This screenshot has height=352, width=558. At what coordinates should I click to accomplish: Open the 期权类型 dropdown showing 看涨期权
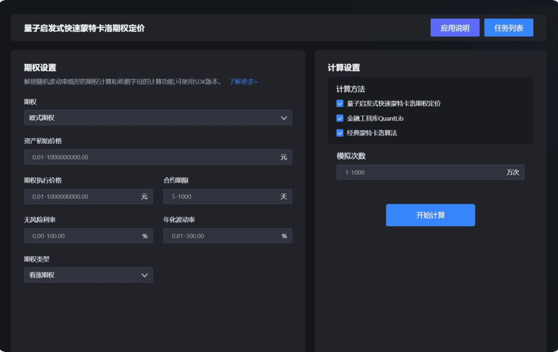(x=89, y=275)
